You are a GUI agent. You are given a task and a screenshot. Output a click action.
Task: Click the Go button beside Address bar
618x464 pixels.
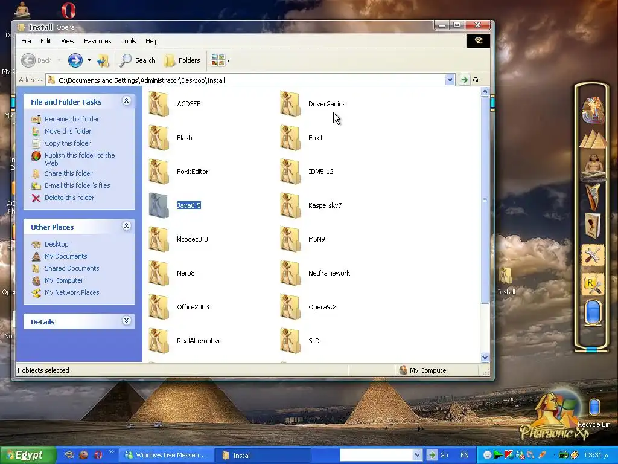tap(471, 80)
